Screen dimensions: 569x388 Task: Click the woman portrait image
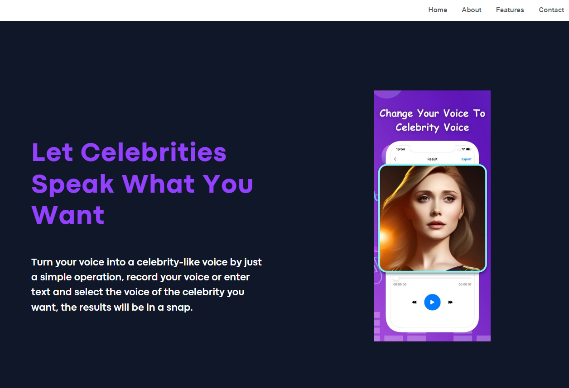pyautogui.click(x=432, y=218)
